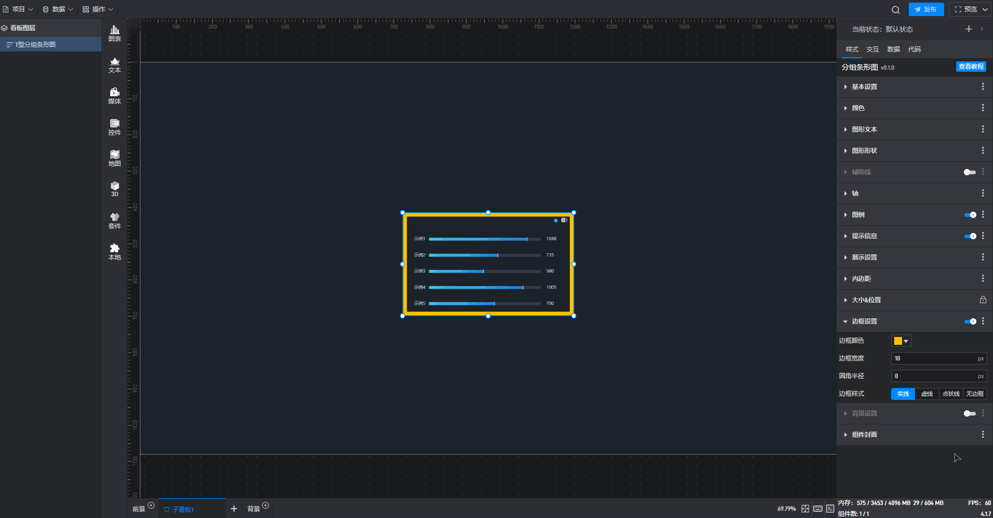Open the 控件 controls components icon
Screen dimensions: 993x518
tap(114, 127)
